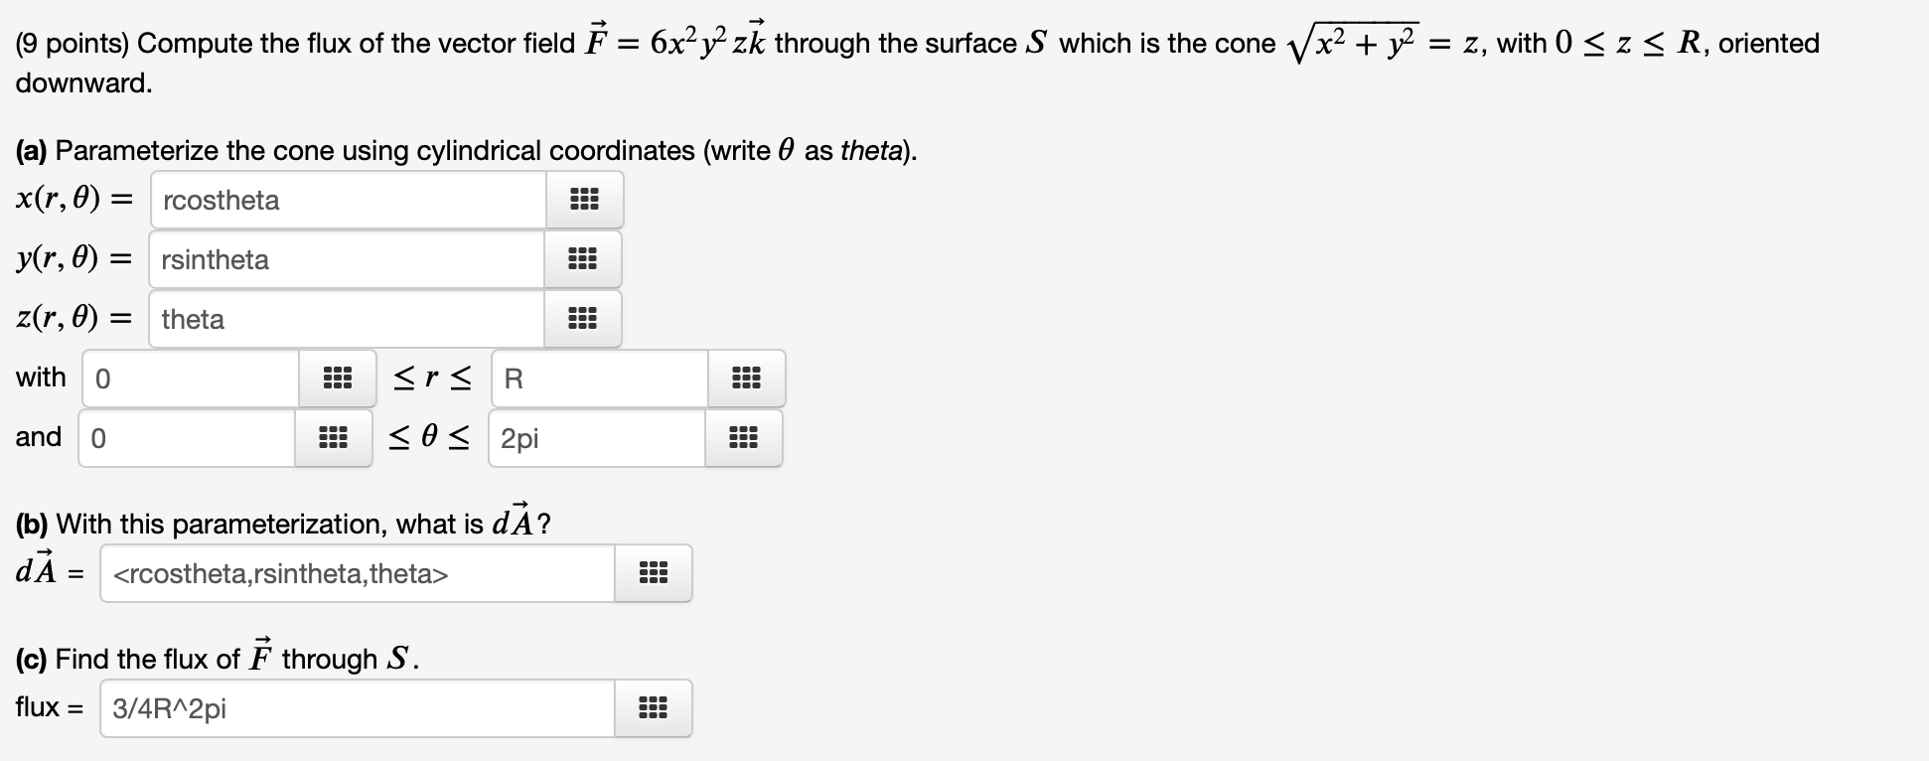Click the lower bound field for r
The image size is (1929, 761).
(189, 379)
